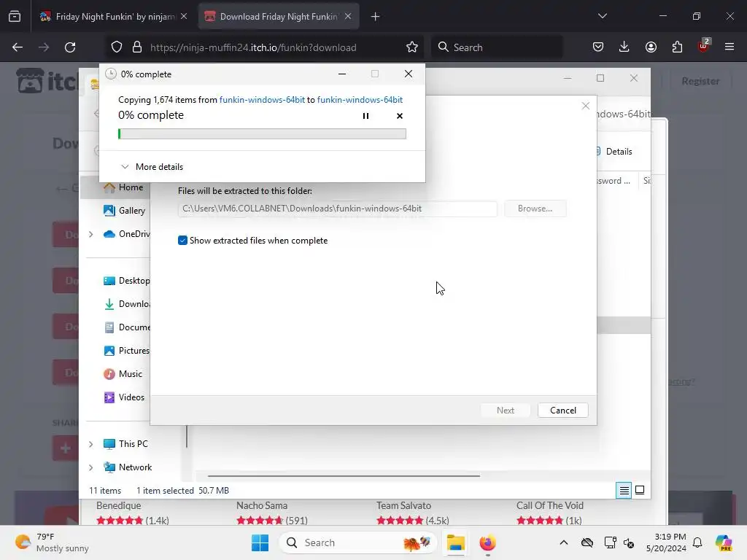Open OneDrive tray icon
Viewport: 747px width, 560px height.
pos(587,542)
